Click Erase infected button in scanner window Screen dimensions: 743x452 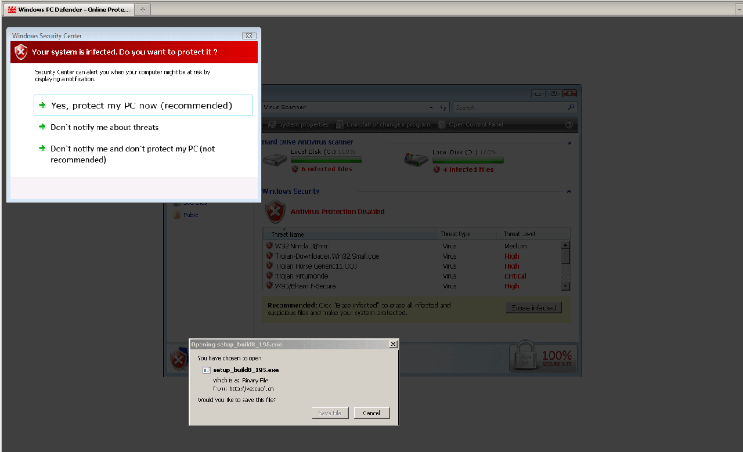(x=533, y=308)
